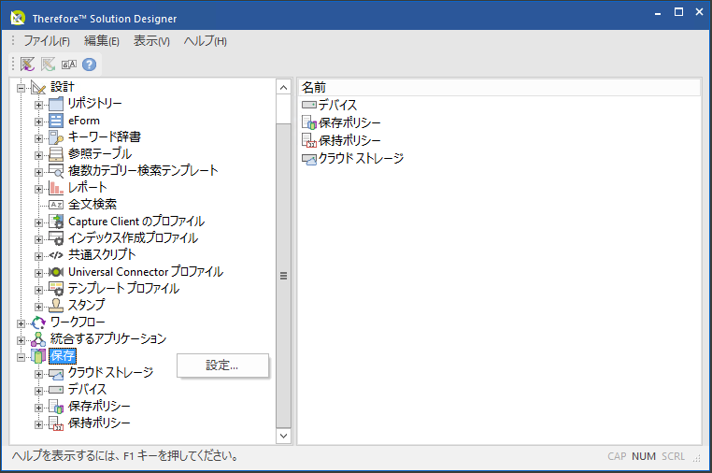The height and width of the screenshot is (473, 712).
Task: Close the Solution Designer window
Action: [699, 12]
